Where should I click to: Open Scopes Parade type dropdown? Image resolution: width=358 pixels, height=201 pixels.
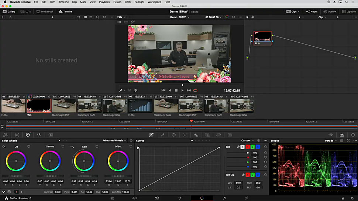click(x=331, y=141)
